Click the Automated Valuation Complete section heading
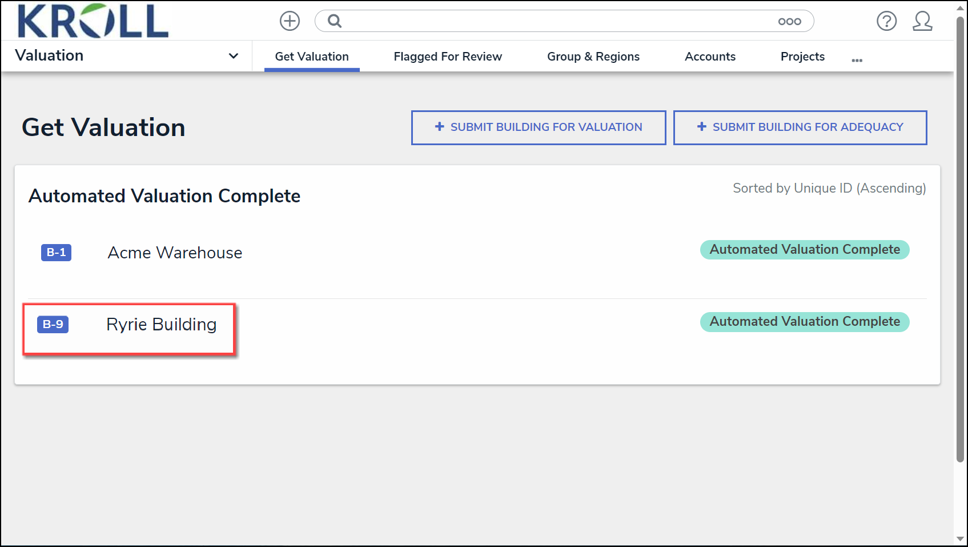 pyautogui.click(x=164, y=196)
